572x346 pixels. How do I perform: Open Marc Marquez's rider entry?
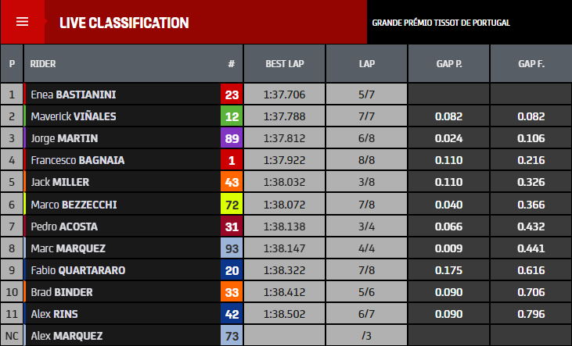tap(68, 248)
